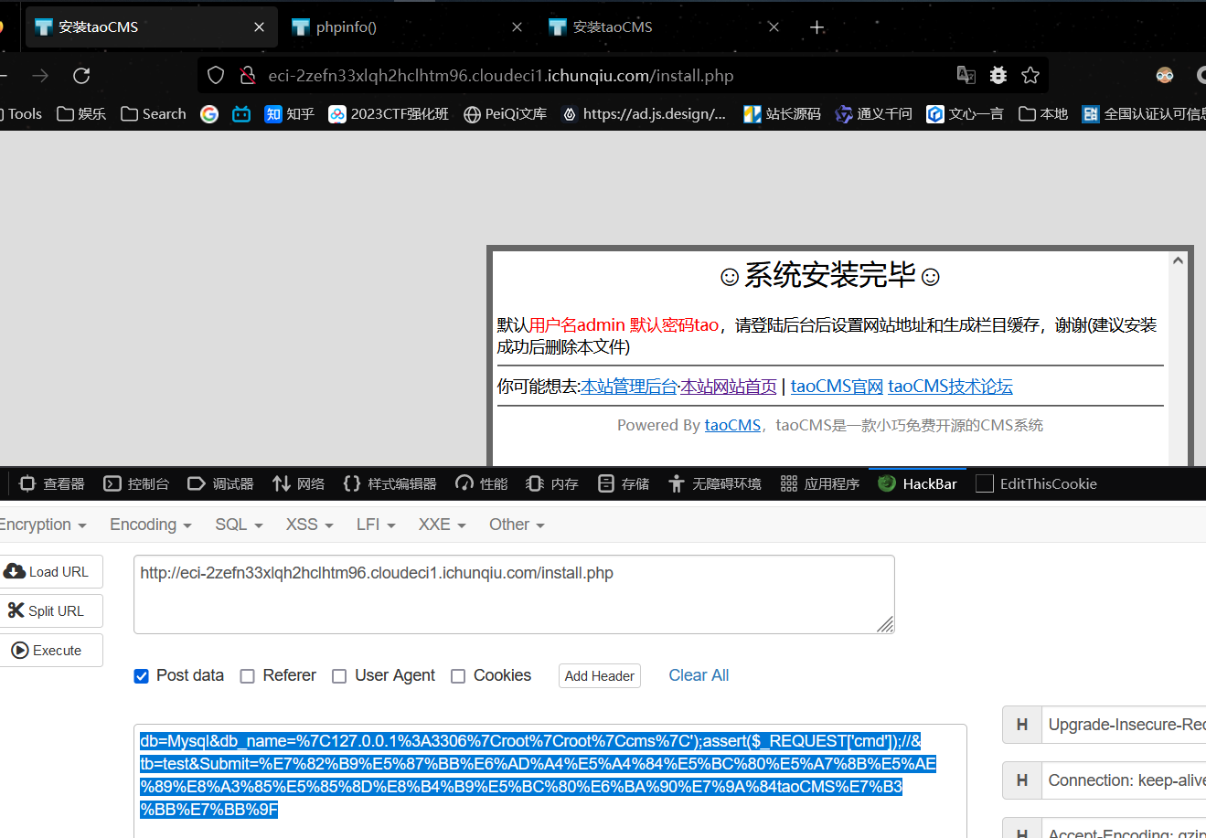
Task: Click the Add Header button
Action: 600,675
